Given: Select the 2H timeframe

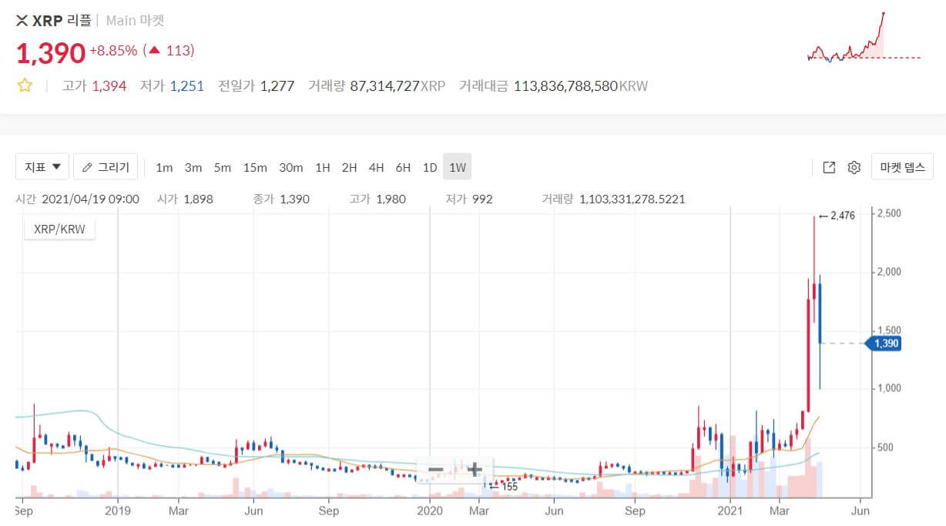Looking at the screenshot, I should coord(350,167).
